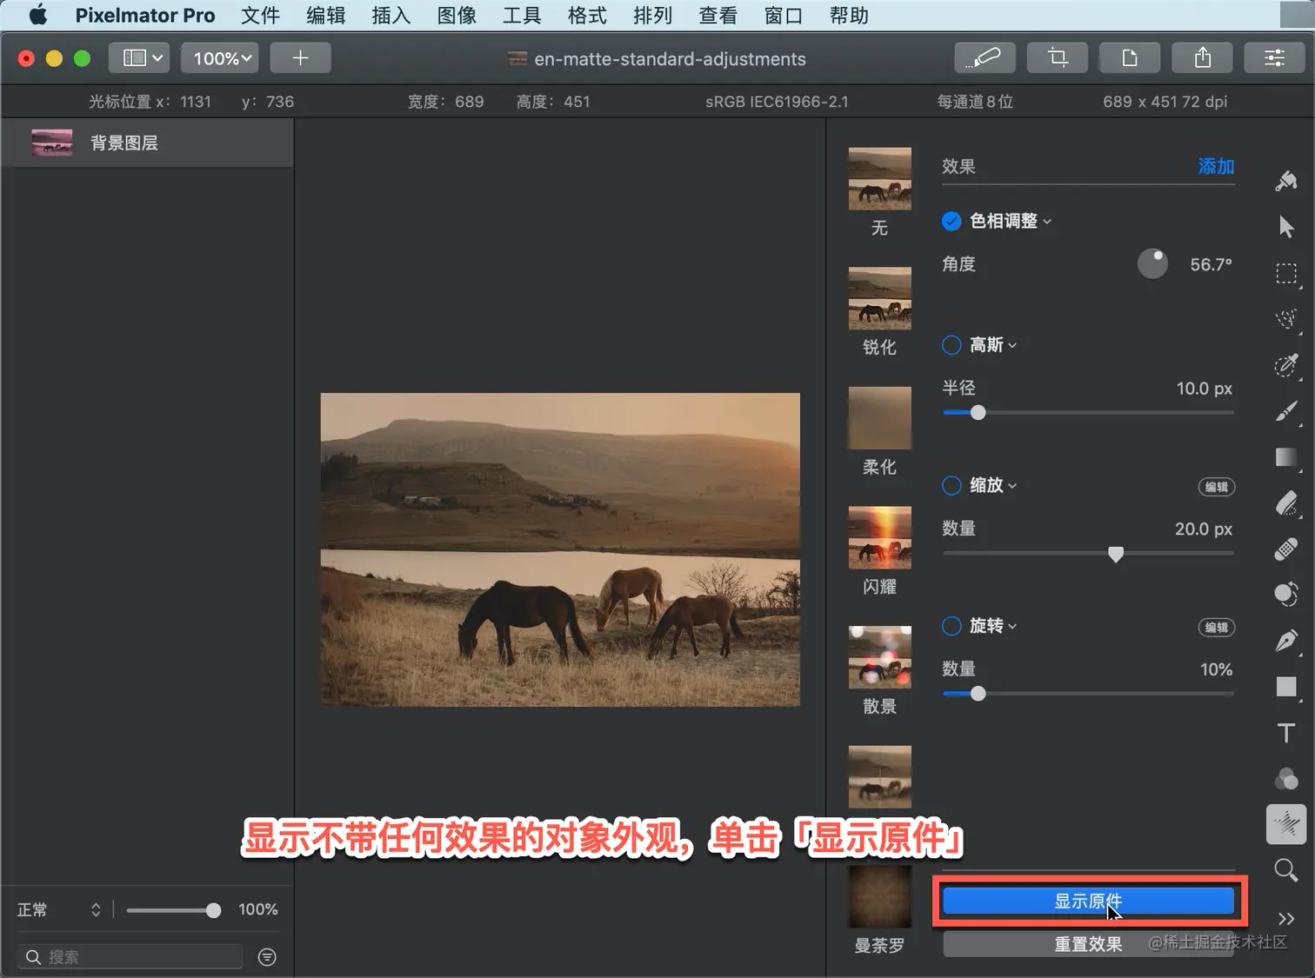Image resolution: width=1315 pixels, height=978 pixels.
Task: Select the Gradient tool
Action: pos(1286,457)
